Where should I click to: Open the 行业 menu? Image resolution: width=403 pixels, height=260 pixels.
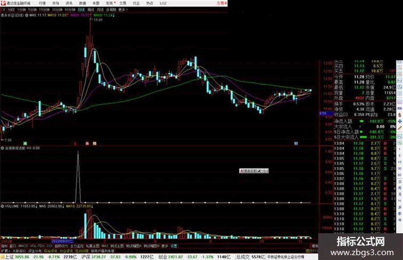pyautogui.click(x=136, y=3)
